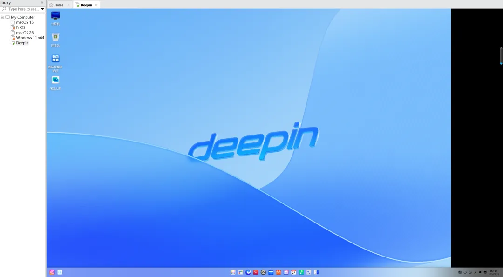Launch the blue swirl browser from the dock
Screen dimensions: 503x277
[x=248, y=272]
